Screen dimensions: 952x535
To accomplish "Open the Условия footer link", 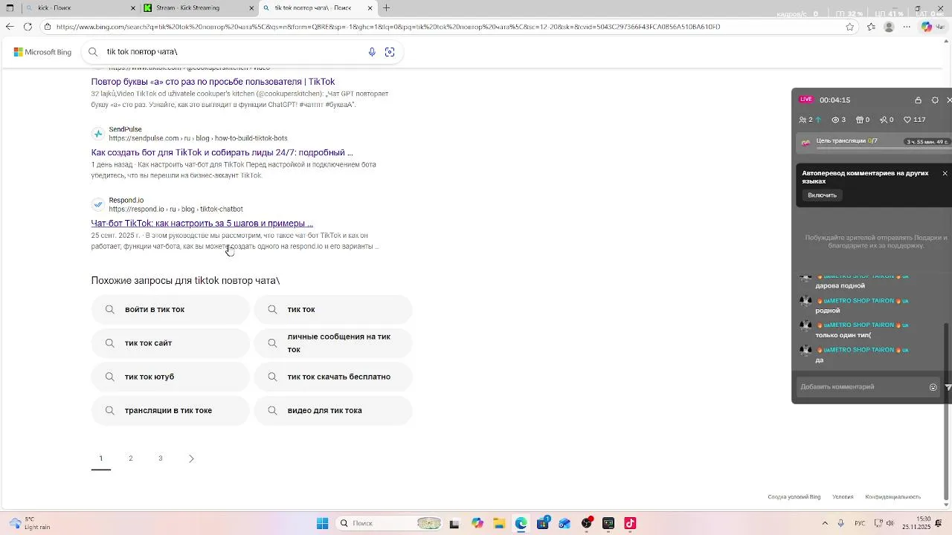I will (x=843, y=497).
